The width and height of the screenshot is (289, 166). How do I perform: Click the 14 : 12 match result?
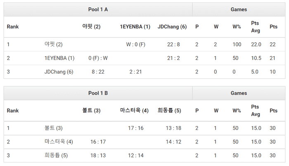point(173,142)
